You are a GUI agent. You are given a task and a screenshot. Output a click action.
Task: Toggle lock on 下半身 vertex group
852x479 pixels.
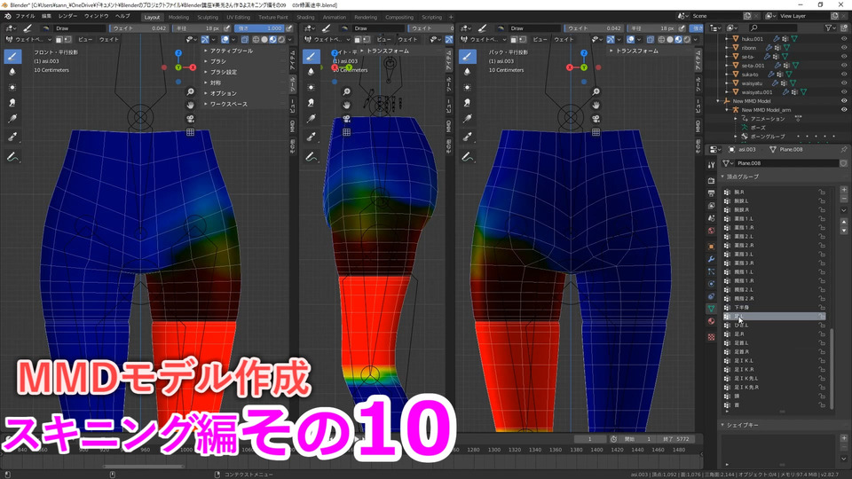822,308
